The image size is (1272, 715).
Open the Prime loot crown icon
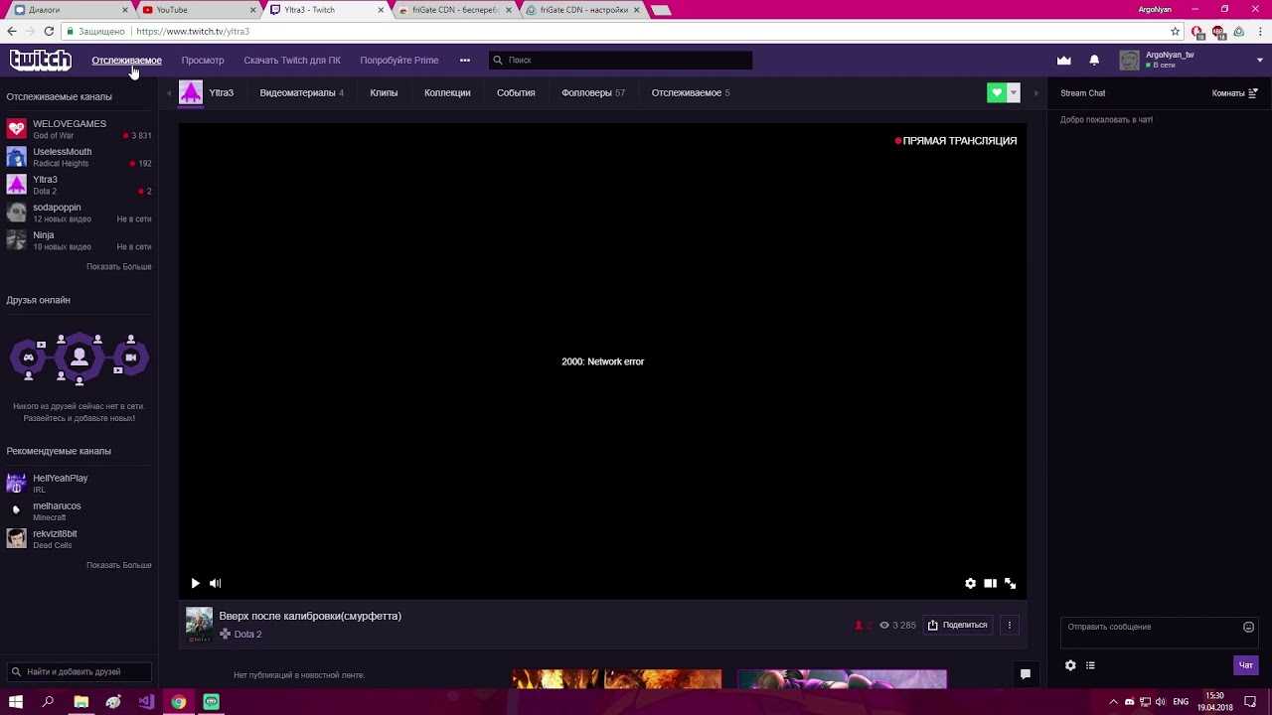coord(1063,61)
